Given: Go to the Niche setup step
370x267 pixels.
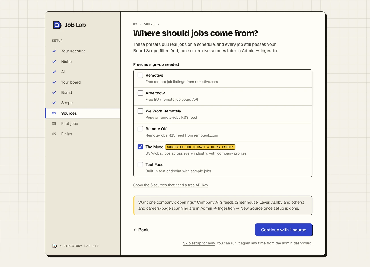Looking at the screenshot, I should click(x=83, y=62).
